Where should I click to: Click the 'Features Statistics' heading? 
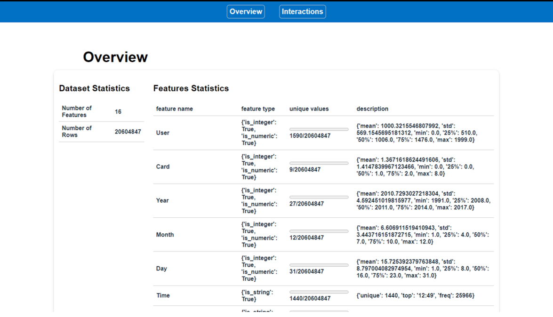click(x=191, y=88)
